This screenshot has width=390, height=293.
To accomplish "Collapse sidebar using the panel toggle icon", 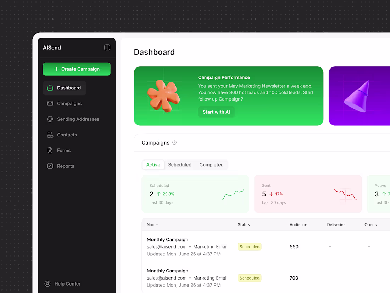I will pyautogui.click(x=107, y=48).
